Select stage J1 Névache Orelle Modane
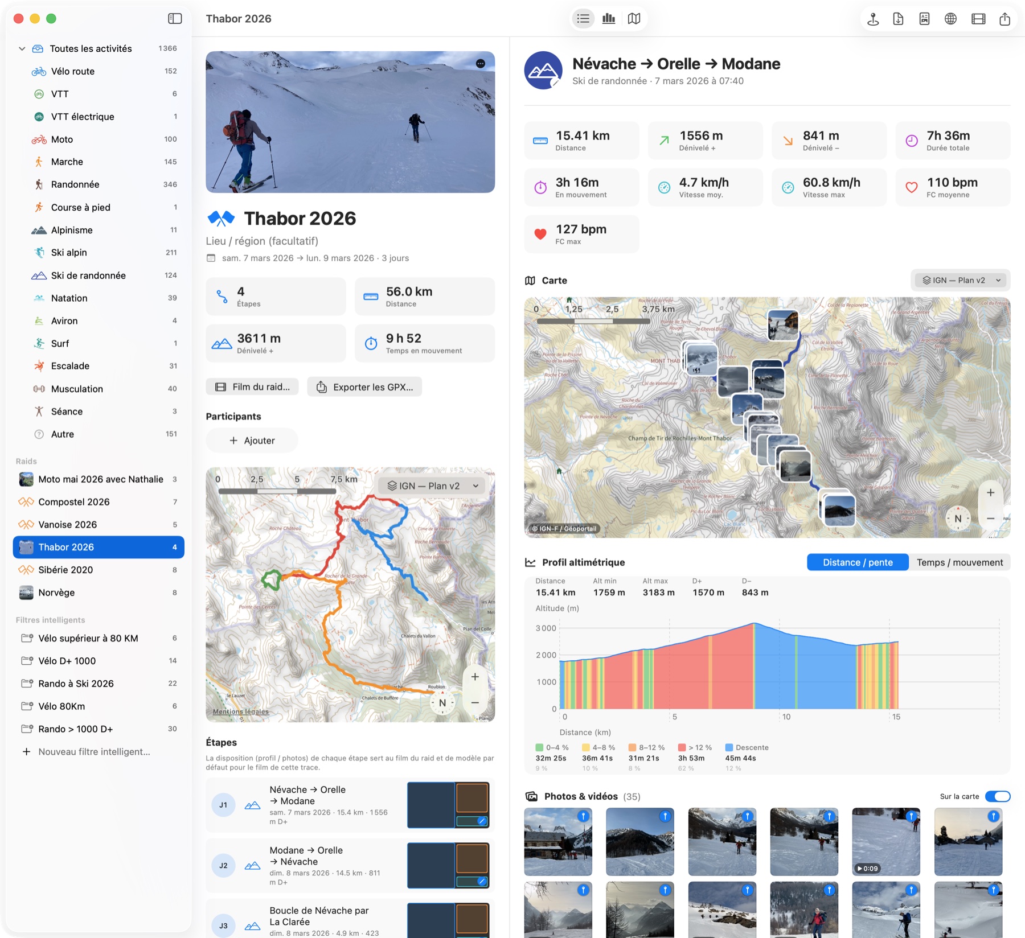The width and height of the screenshot is (1025, 938). click(x=350, y=805)
